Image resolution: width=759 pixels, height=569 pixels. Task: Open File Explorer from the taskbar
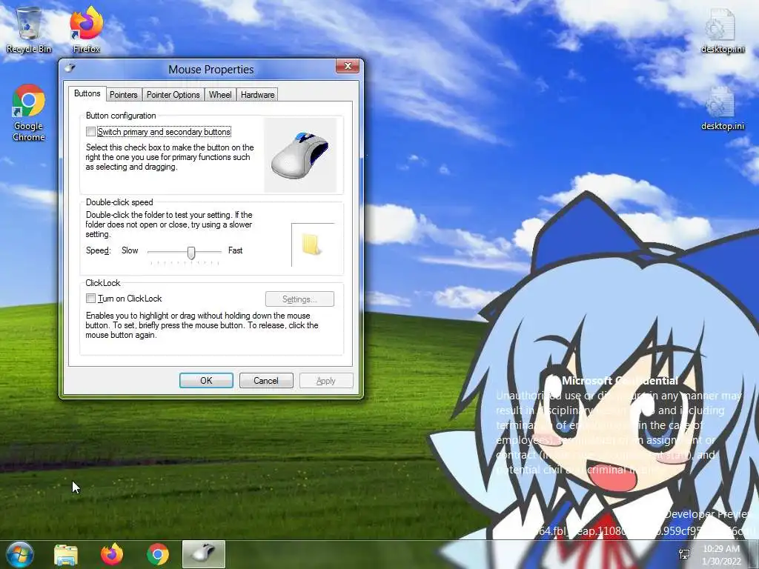(66, 555)
